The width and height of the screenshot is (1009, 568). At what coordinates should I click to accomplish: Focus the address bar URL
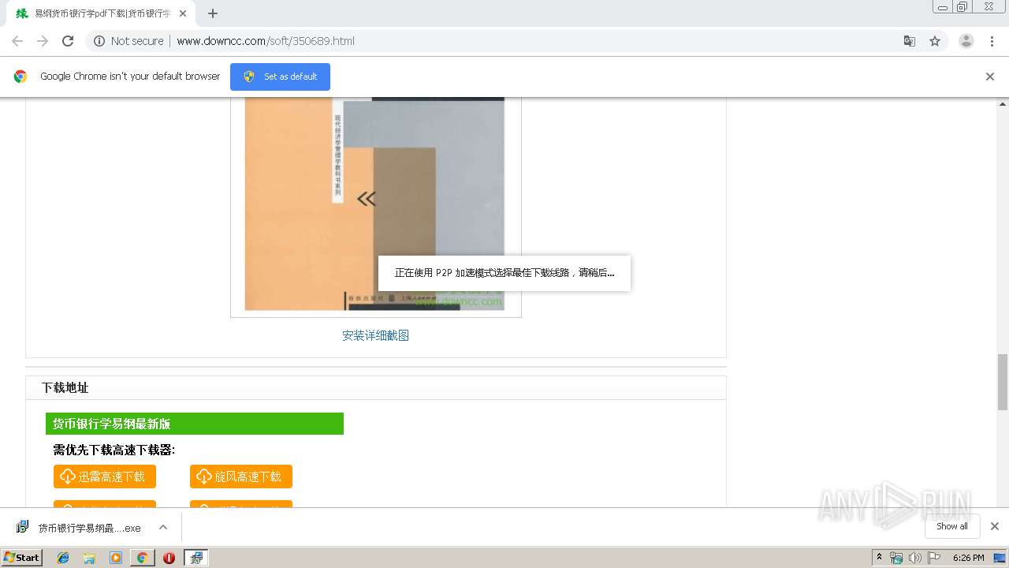point(266,41)
